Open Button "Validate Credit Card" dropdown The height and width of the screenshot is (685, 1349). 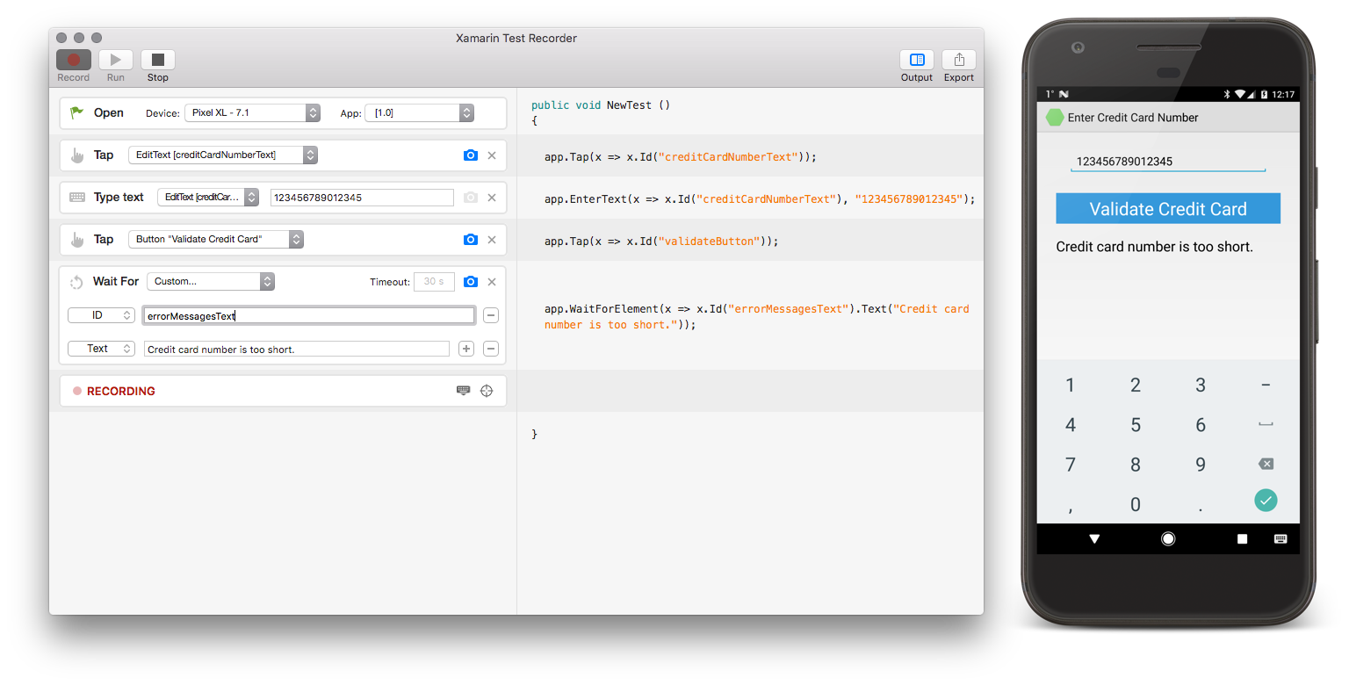[216, 239]
